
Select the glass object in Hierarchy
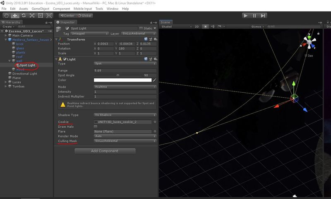(x=20, y=48)
